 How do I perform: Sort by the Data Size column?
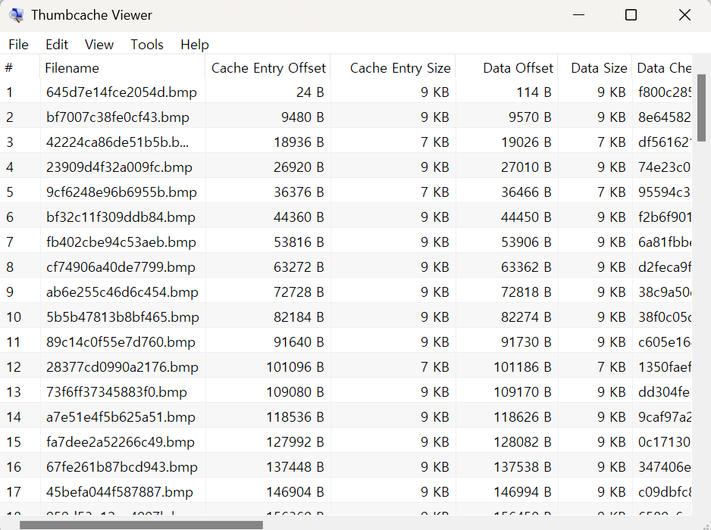598,67
